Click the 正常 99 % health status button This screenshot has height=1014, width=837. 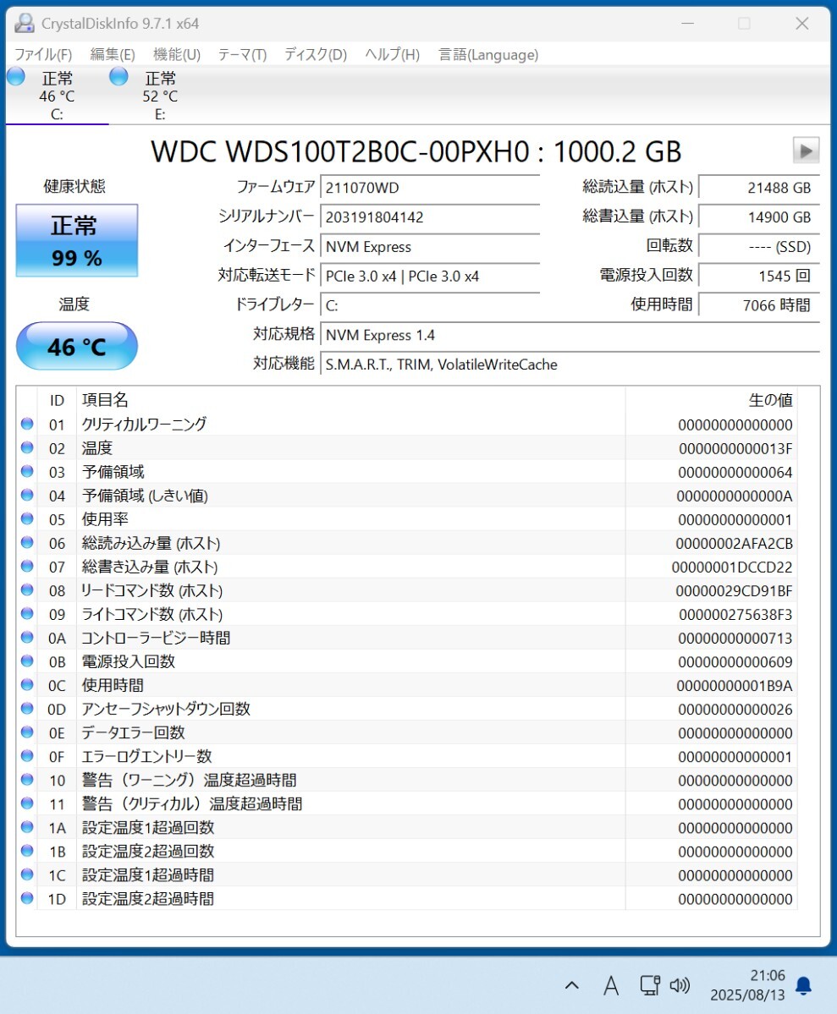coord(77,240)
